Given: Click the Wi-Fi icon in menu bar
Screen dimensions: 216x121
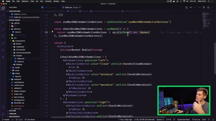Looking at the screenshot, I should coord(184,1).
